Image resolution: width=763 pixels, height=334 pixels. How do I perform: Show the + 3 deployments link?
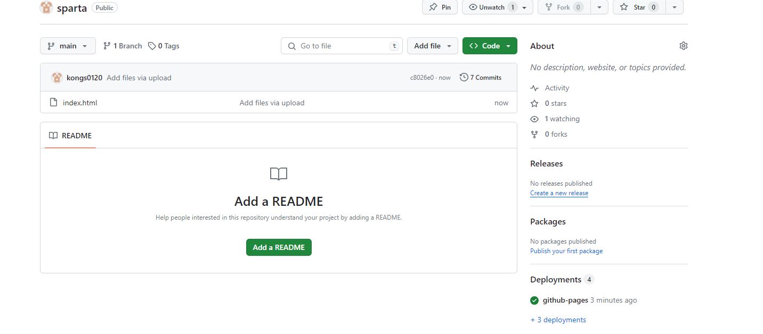tap(558, 320)
